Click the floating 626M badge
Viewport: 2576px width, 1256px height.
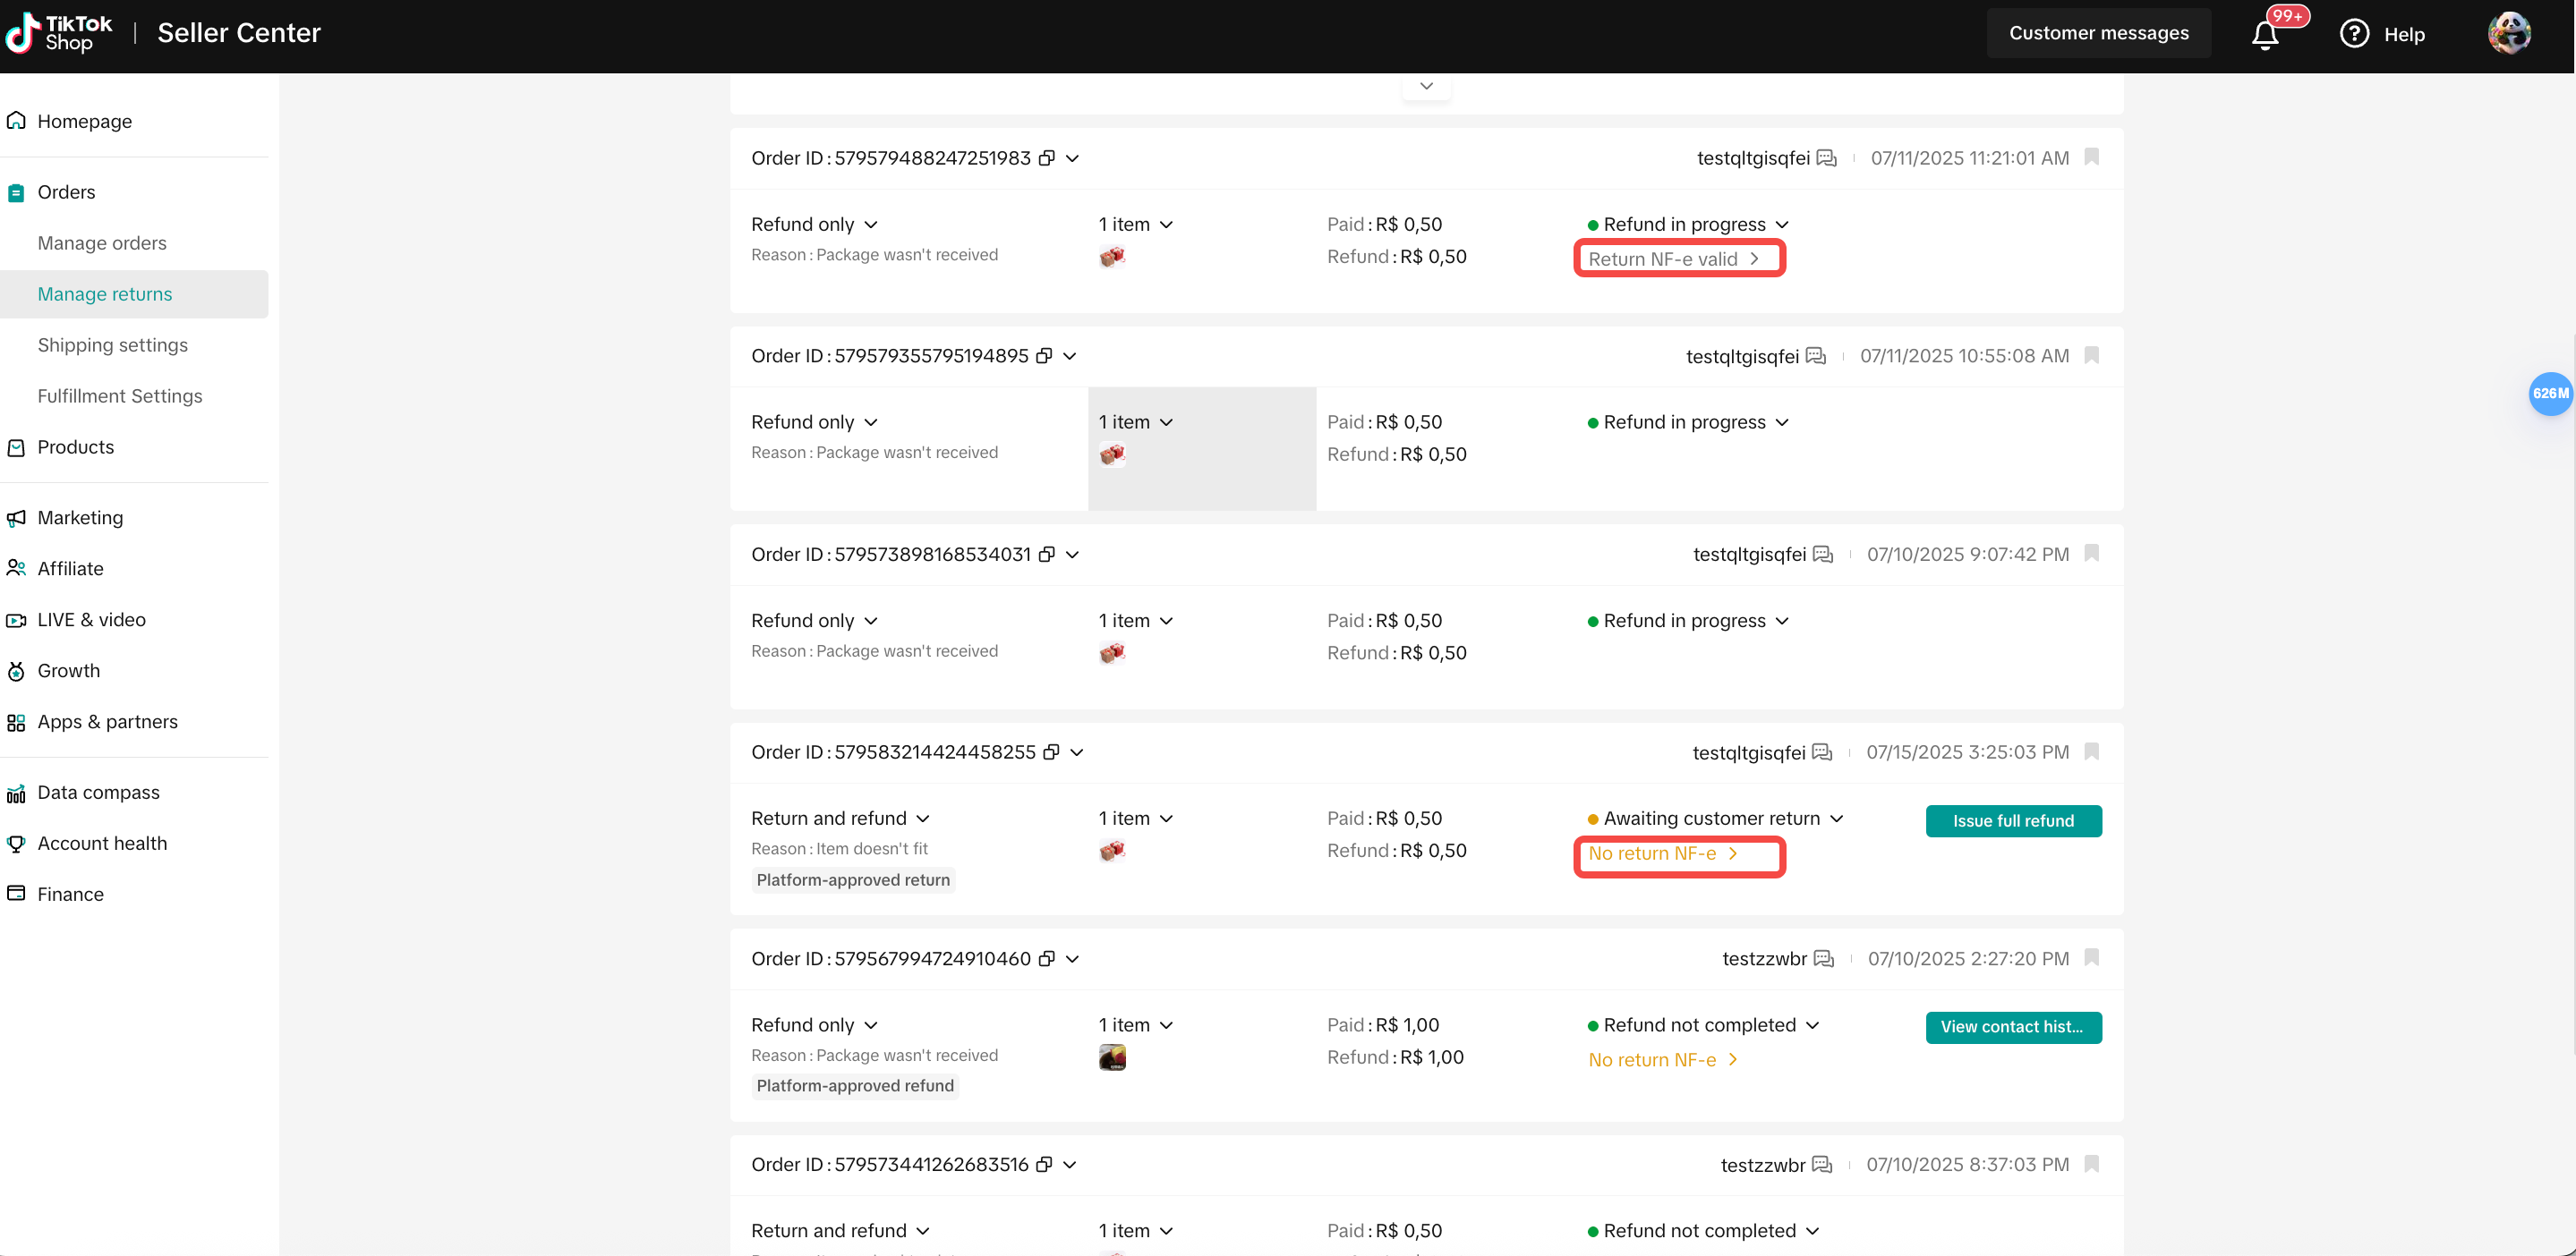(2551, 394)
